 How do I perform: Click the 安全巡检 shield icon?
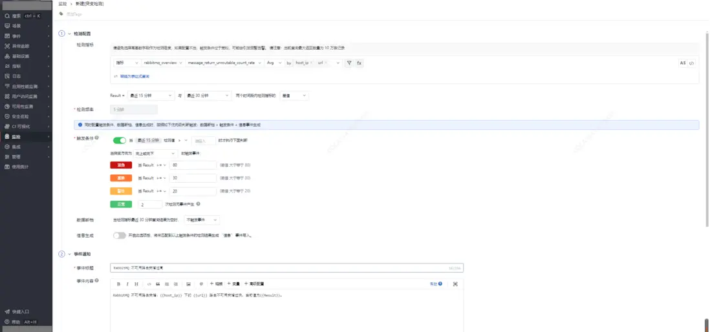(x=7, y=116)
